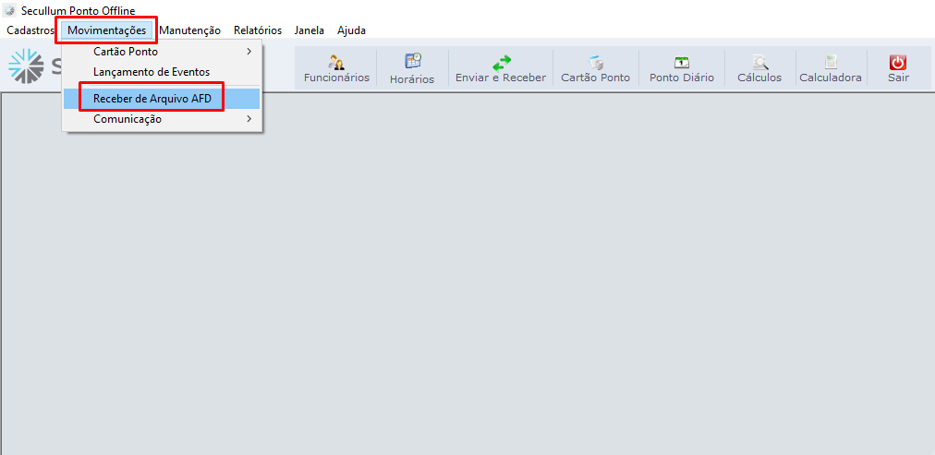This screenshot has width=935, height=455.
Task: Close the open Movimentações menu
Action: (x=106, y=30)
